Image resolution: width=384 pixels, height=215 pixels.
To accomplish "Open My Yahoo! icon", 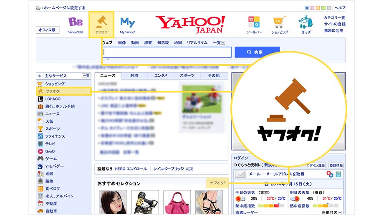I will (127, 25).
